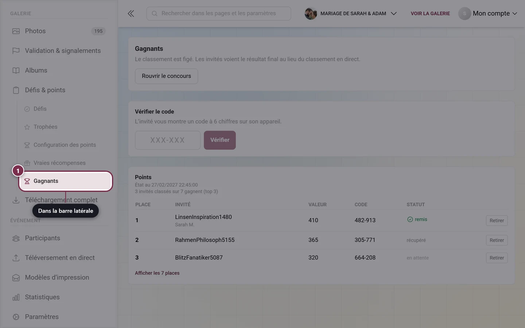The image size is (525, 328).
Task: Open the Mariage de Sarah & Adam dropdown
Action: [x=351, y=13]
